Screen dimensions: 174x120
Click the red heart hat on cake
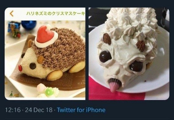(x=45, y=35)
